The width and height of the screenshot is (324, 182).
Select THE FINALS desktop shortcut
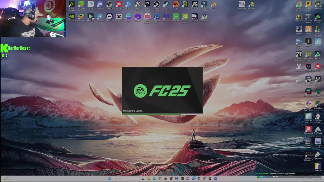(318, 130)
